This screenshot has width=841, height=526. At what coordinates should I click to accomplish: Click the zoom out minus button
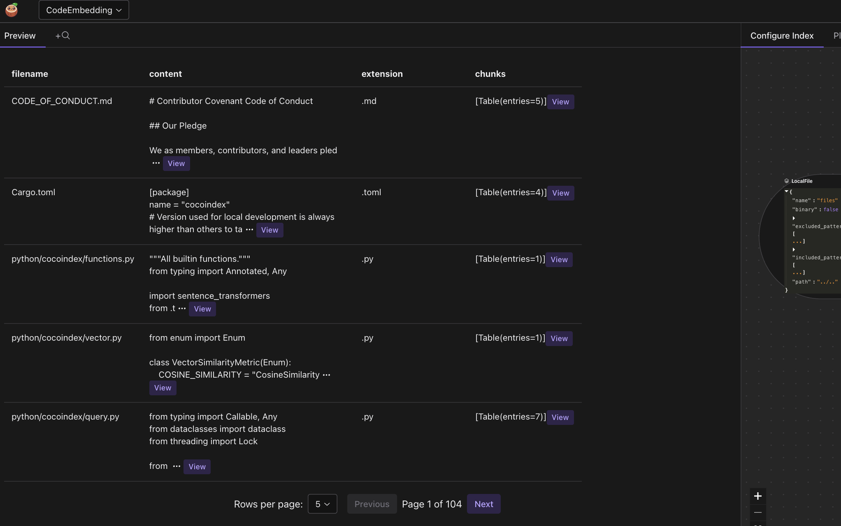[x=758, y=512]
